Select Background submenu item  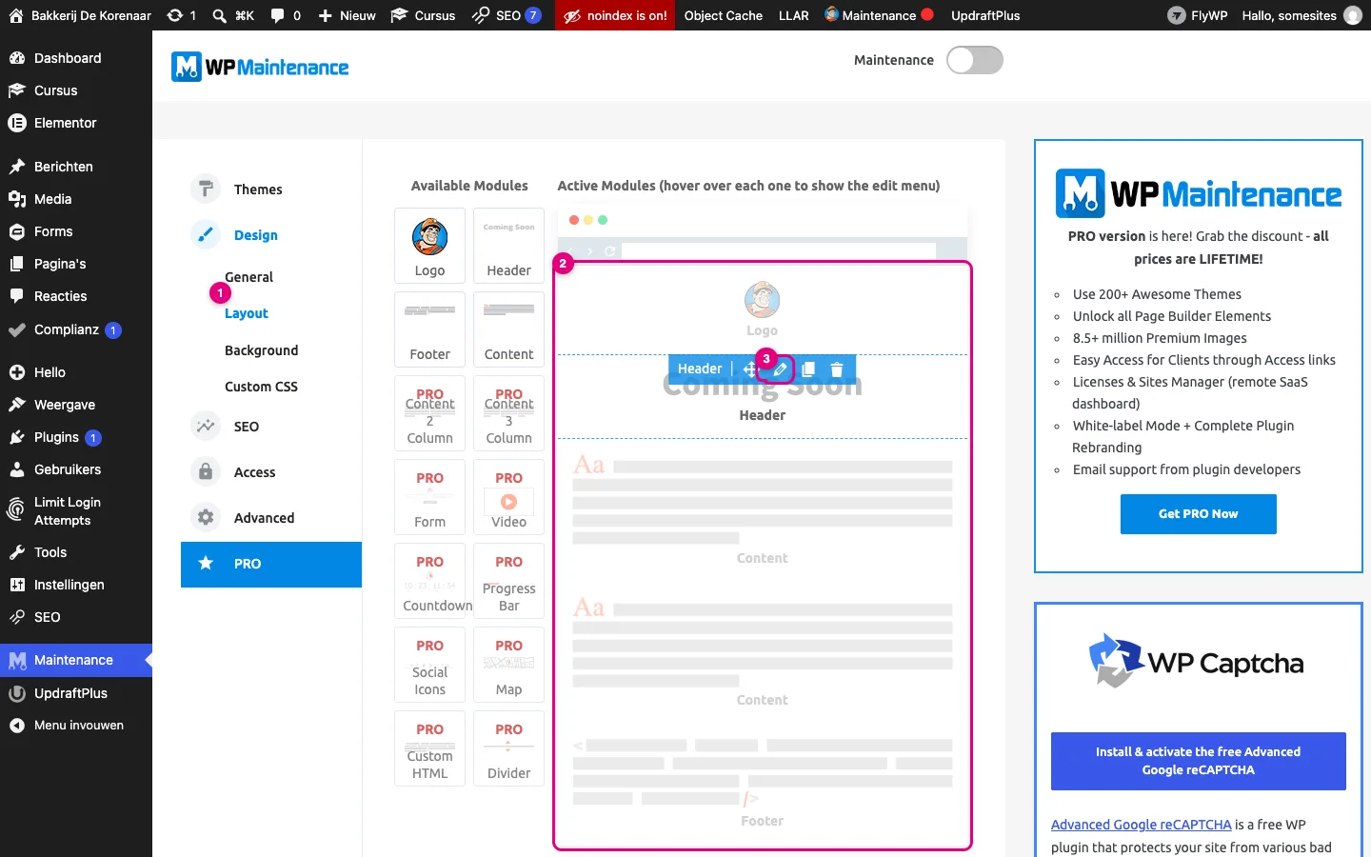pyautogui.click(x=261, y=350)
